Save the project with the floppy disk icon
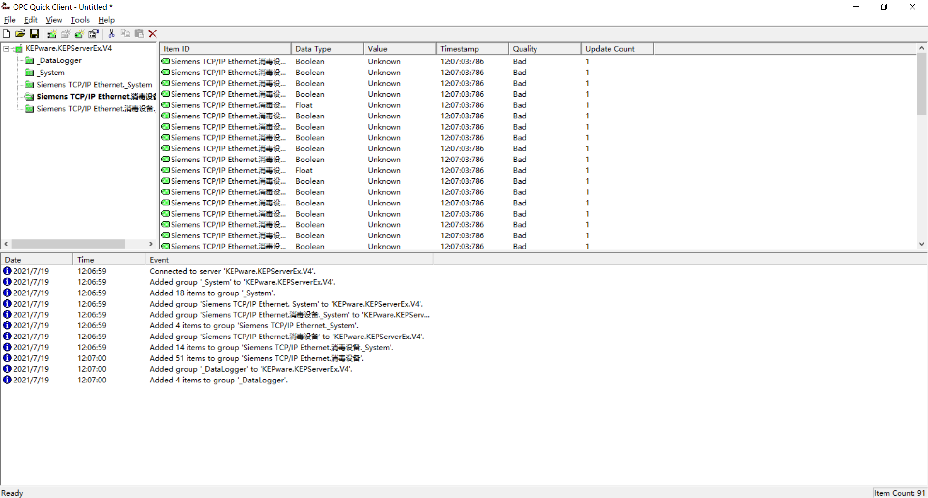 coord(34,34)
